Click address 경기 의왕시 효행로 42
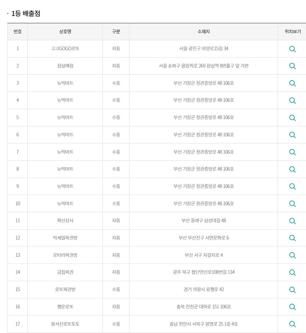 tap(204, 290)
